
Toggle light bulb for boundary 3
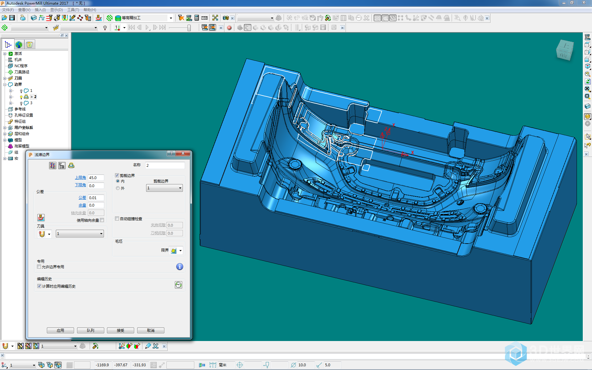[x=21, y=103]
